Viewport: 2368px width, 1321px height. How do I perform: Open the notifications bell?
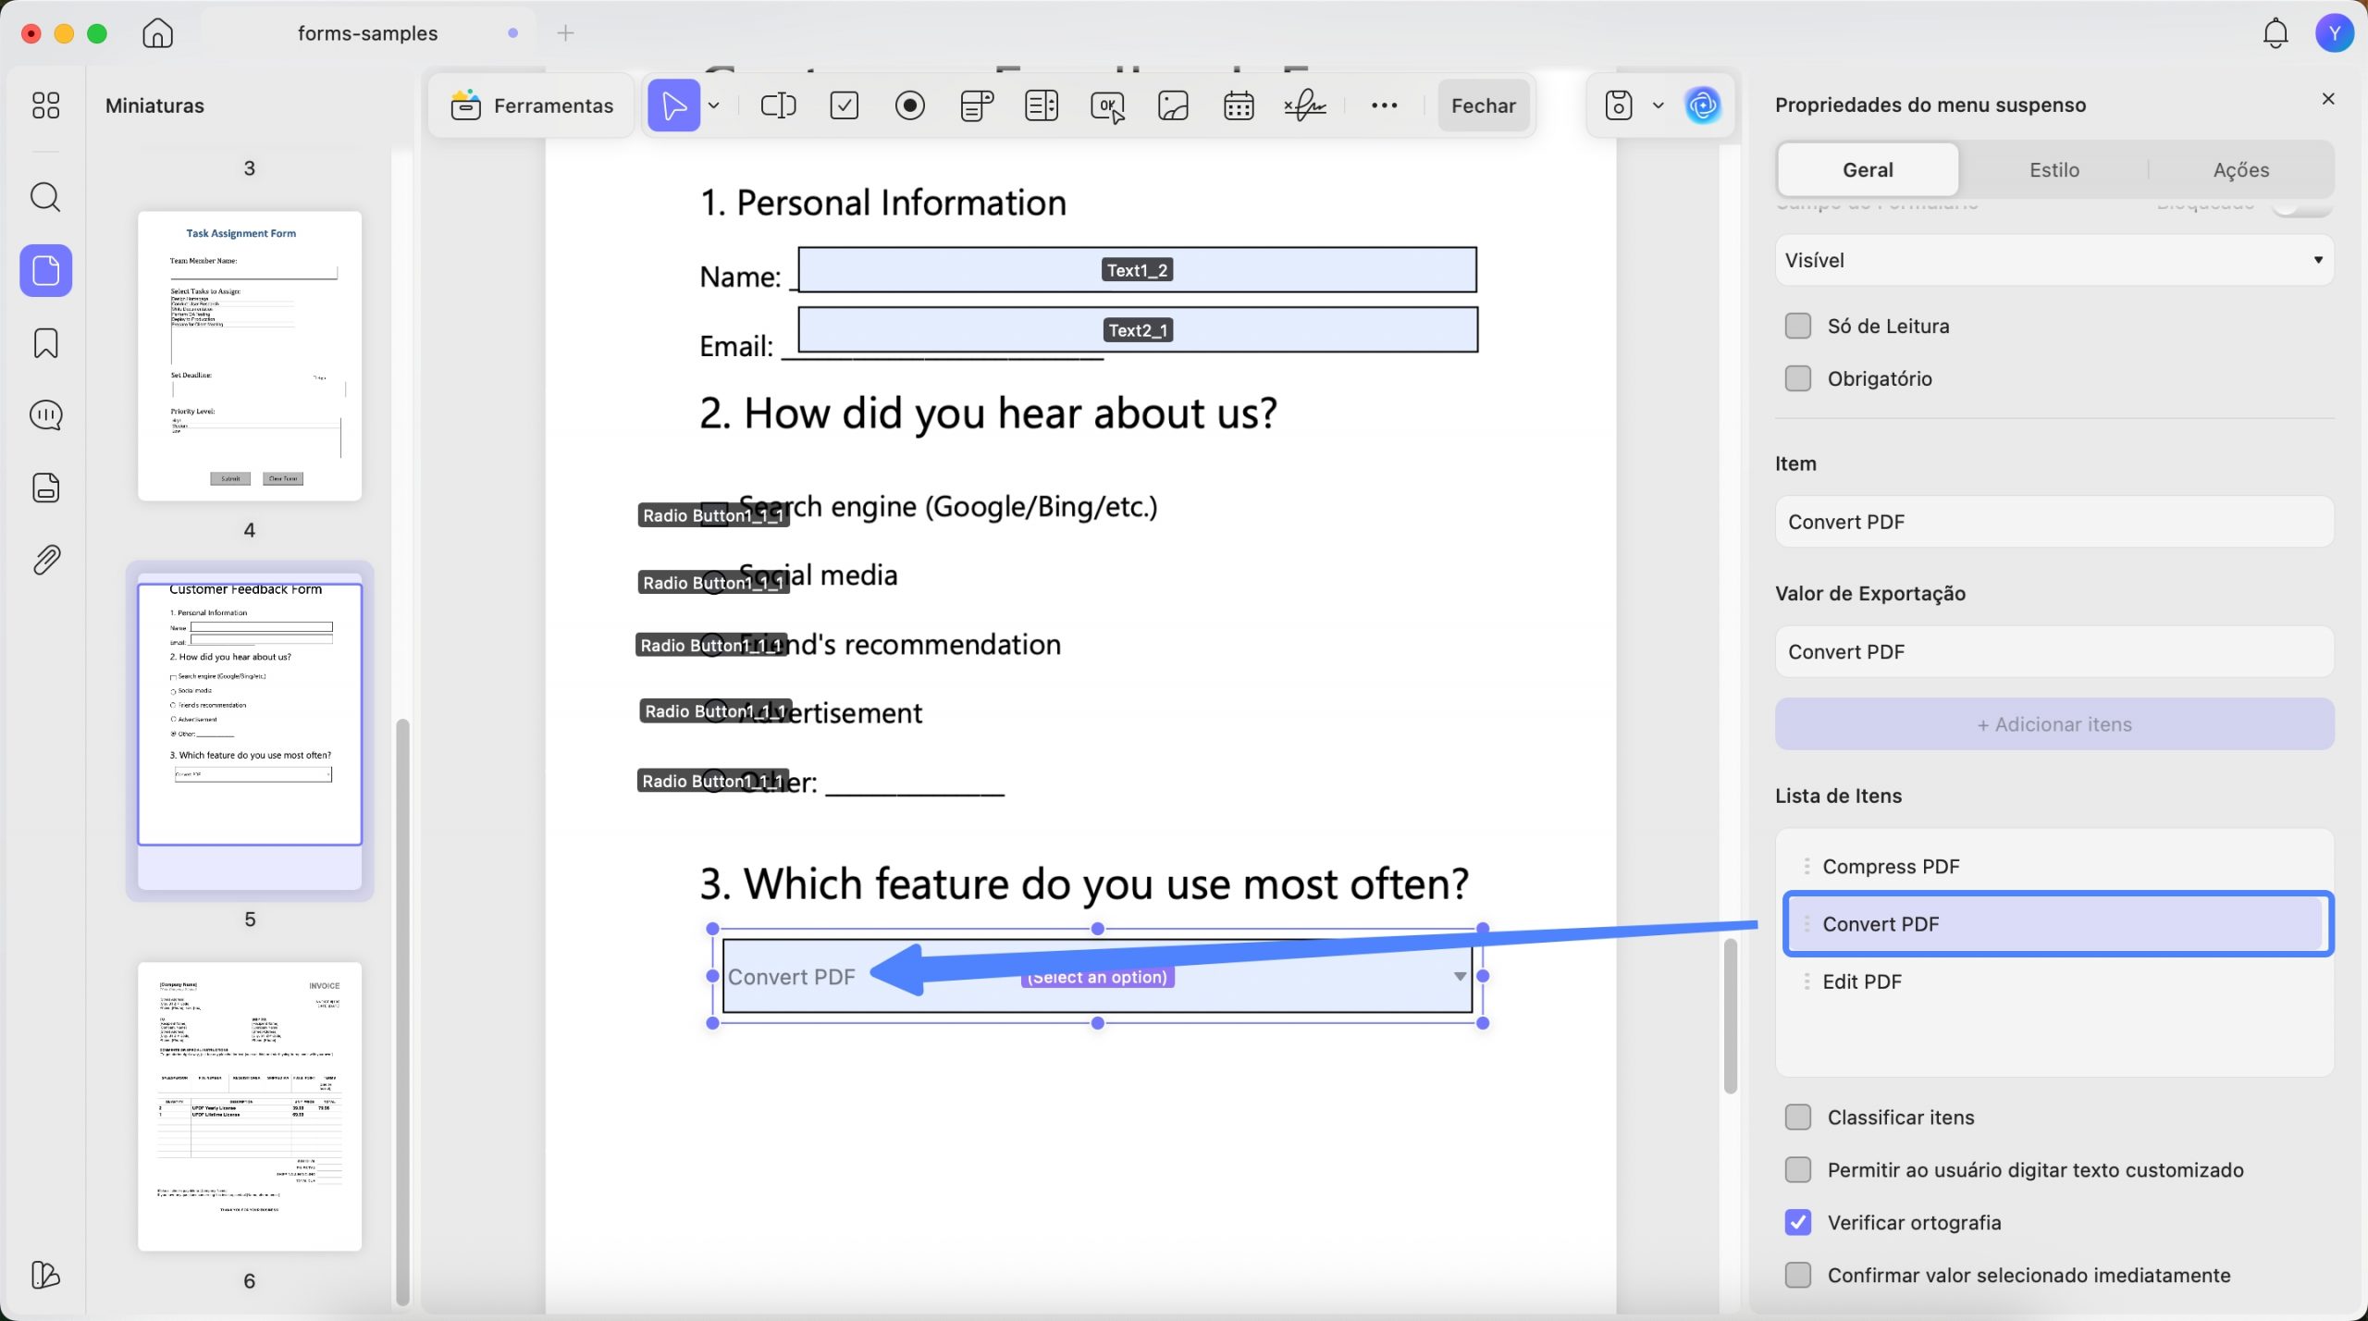point(2275,33)
